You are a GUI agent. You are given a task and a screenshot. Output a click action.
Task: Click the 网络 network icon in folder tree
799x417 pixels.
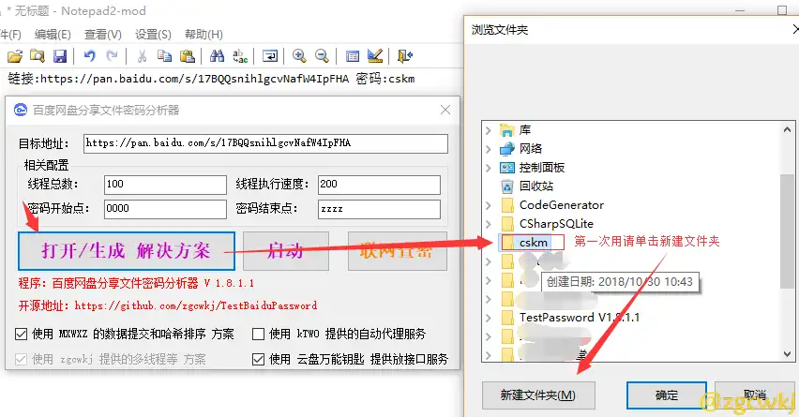507,149
